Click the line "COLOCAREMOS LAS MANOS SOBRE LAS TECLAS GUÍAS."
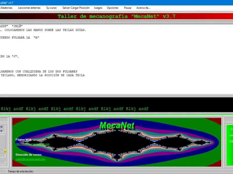The width and height of the screenshot is (233, 174). tap(45, 30)
